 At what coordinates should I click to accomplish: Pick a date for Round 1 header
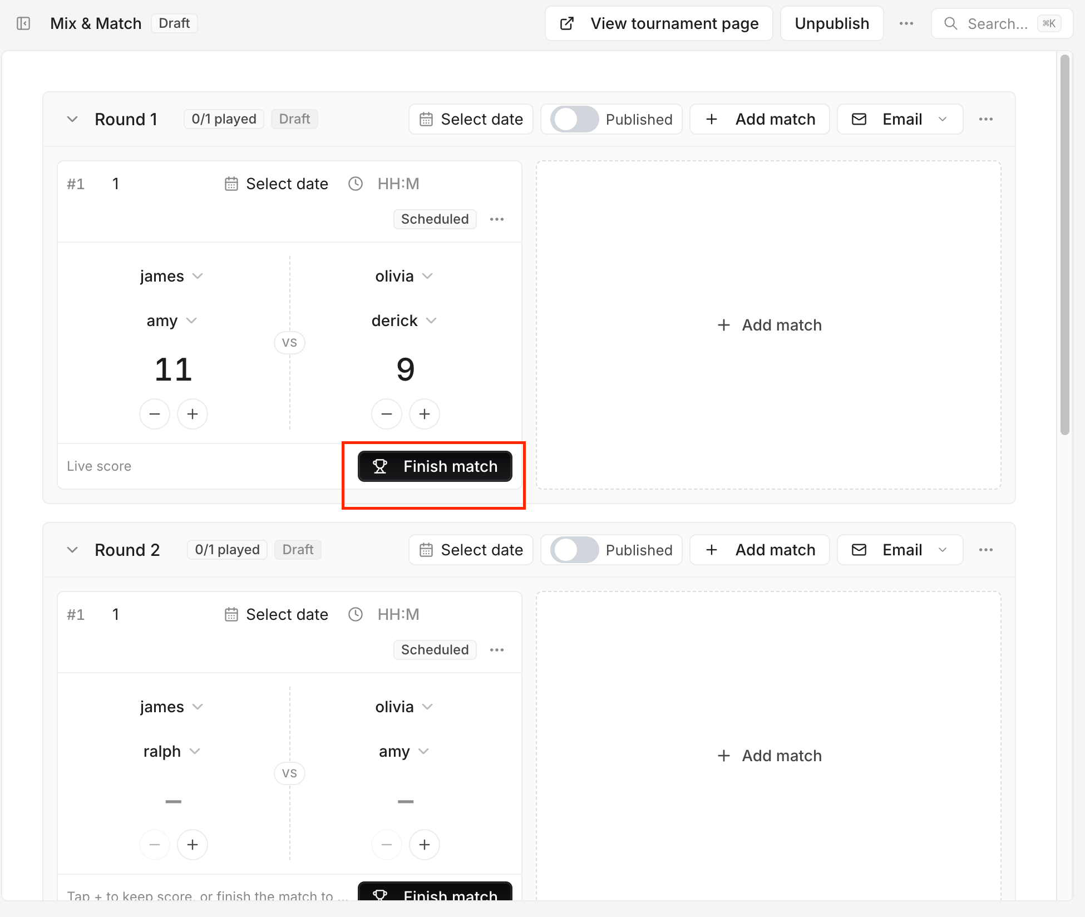click(471, 119)
